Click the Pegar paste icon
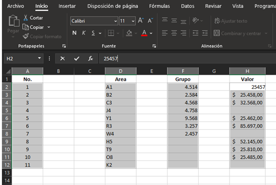276x185 pixels. 14,21
